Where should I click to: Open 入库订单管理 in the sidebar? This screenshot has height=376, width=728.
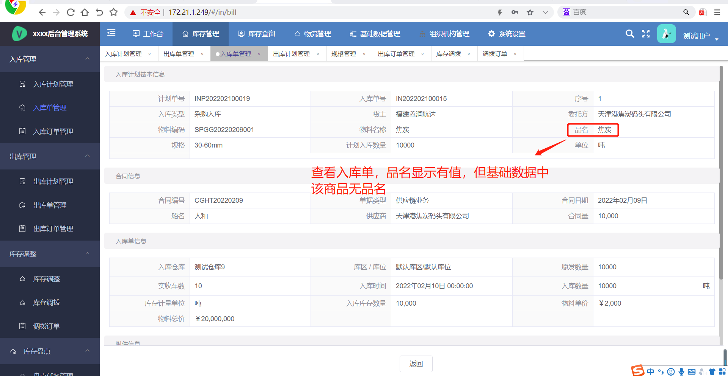[50, 131]
